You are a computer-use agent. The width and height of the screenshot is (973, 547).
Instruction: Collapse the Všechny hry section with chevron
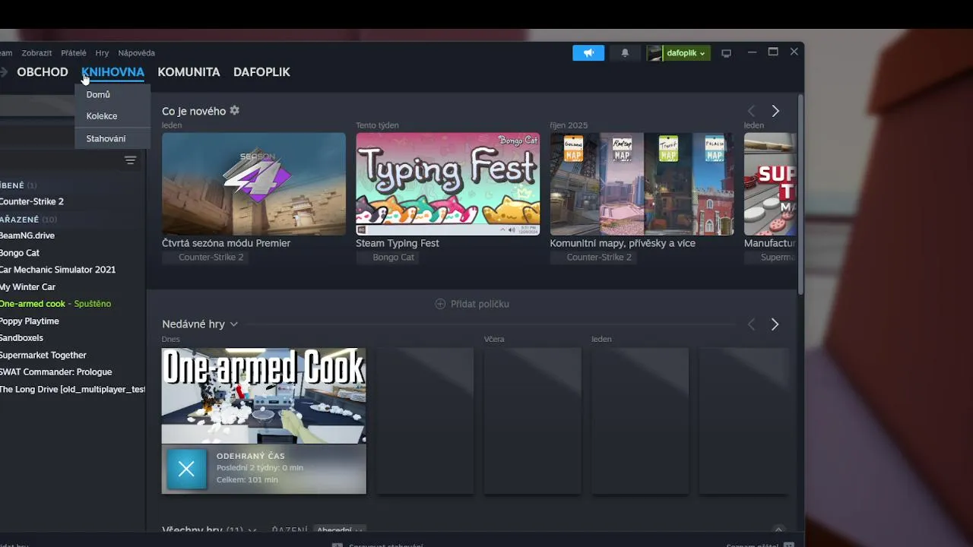coord(778,530)
